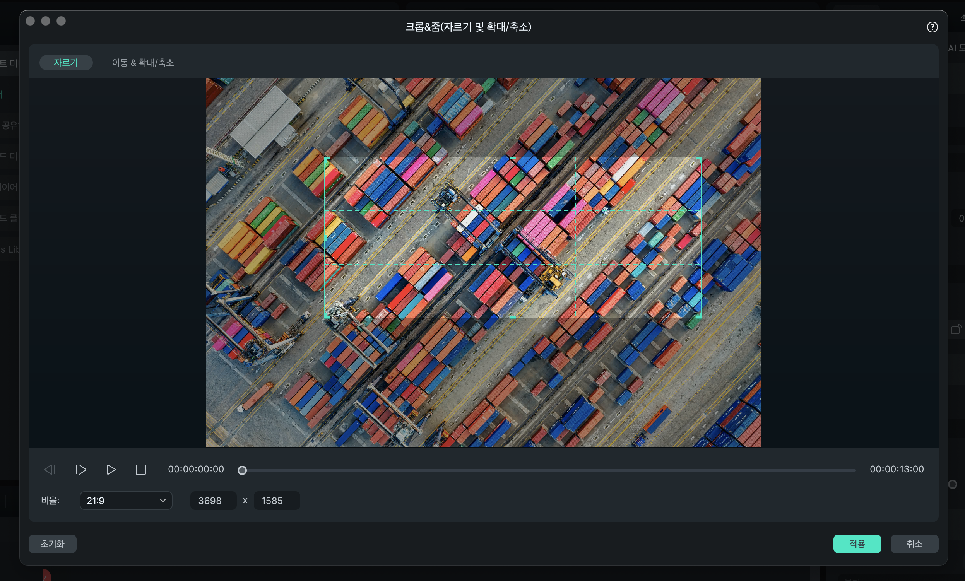
Task: Click the crop width field 3698
Action: 213,501
